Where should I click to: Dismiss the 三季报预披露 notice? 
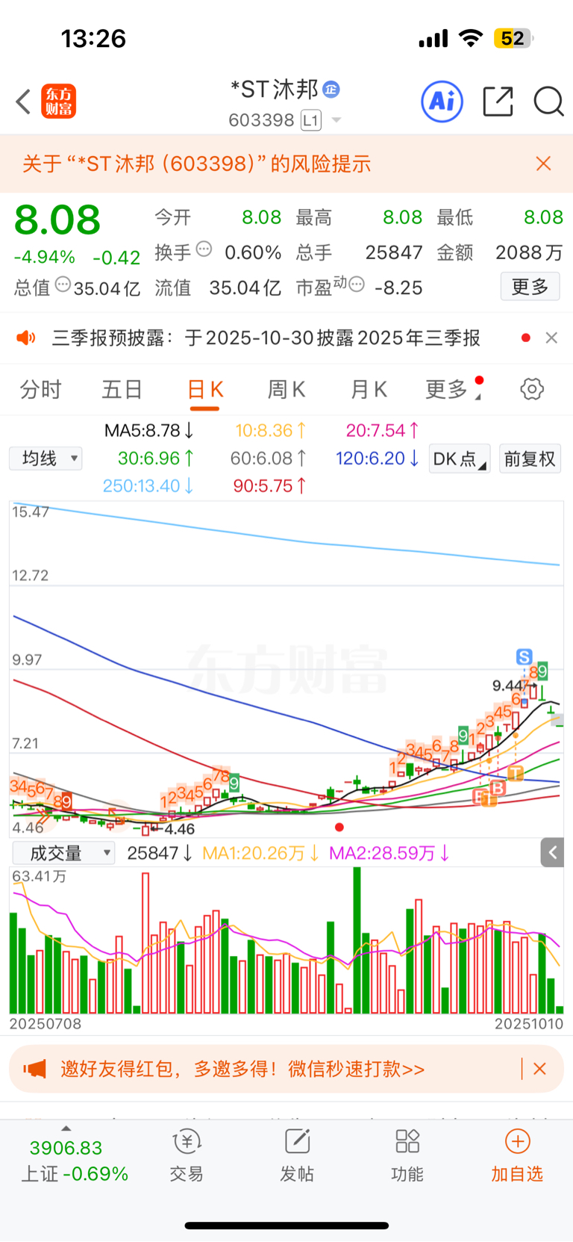coord(551,338)
